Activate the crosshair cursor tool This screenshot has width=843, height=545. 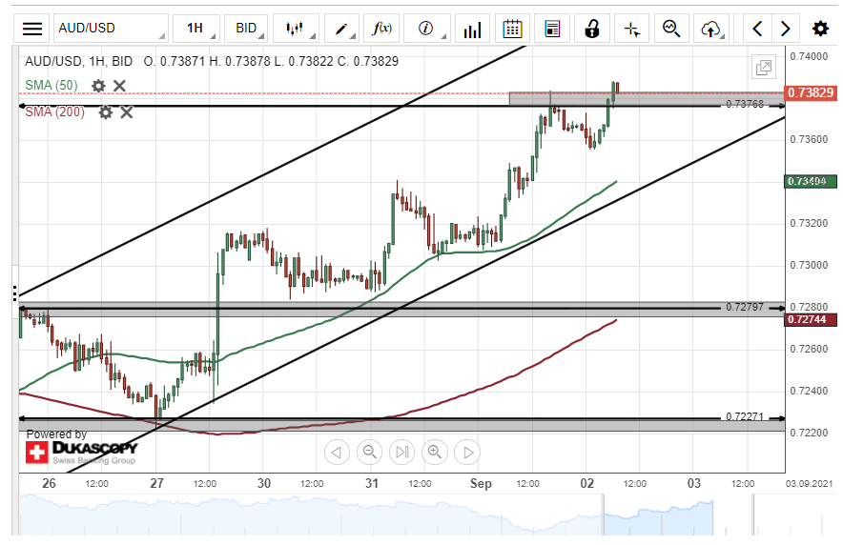click(631, 29)
